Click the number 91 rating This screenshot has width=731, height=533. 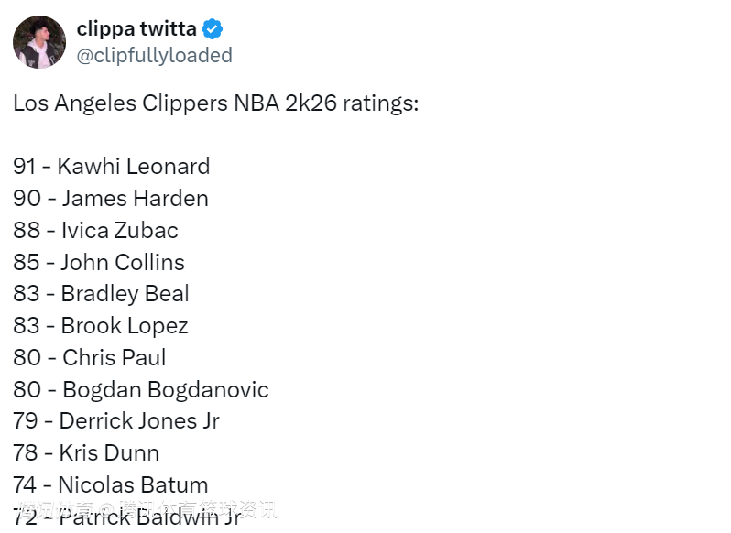tap(25, 166)
